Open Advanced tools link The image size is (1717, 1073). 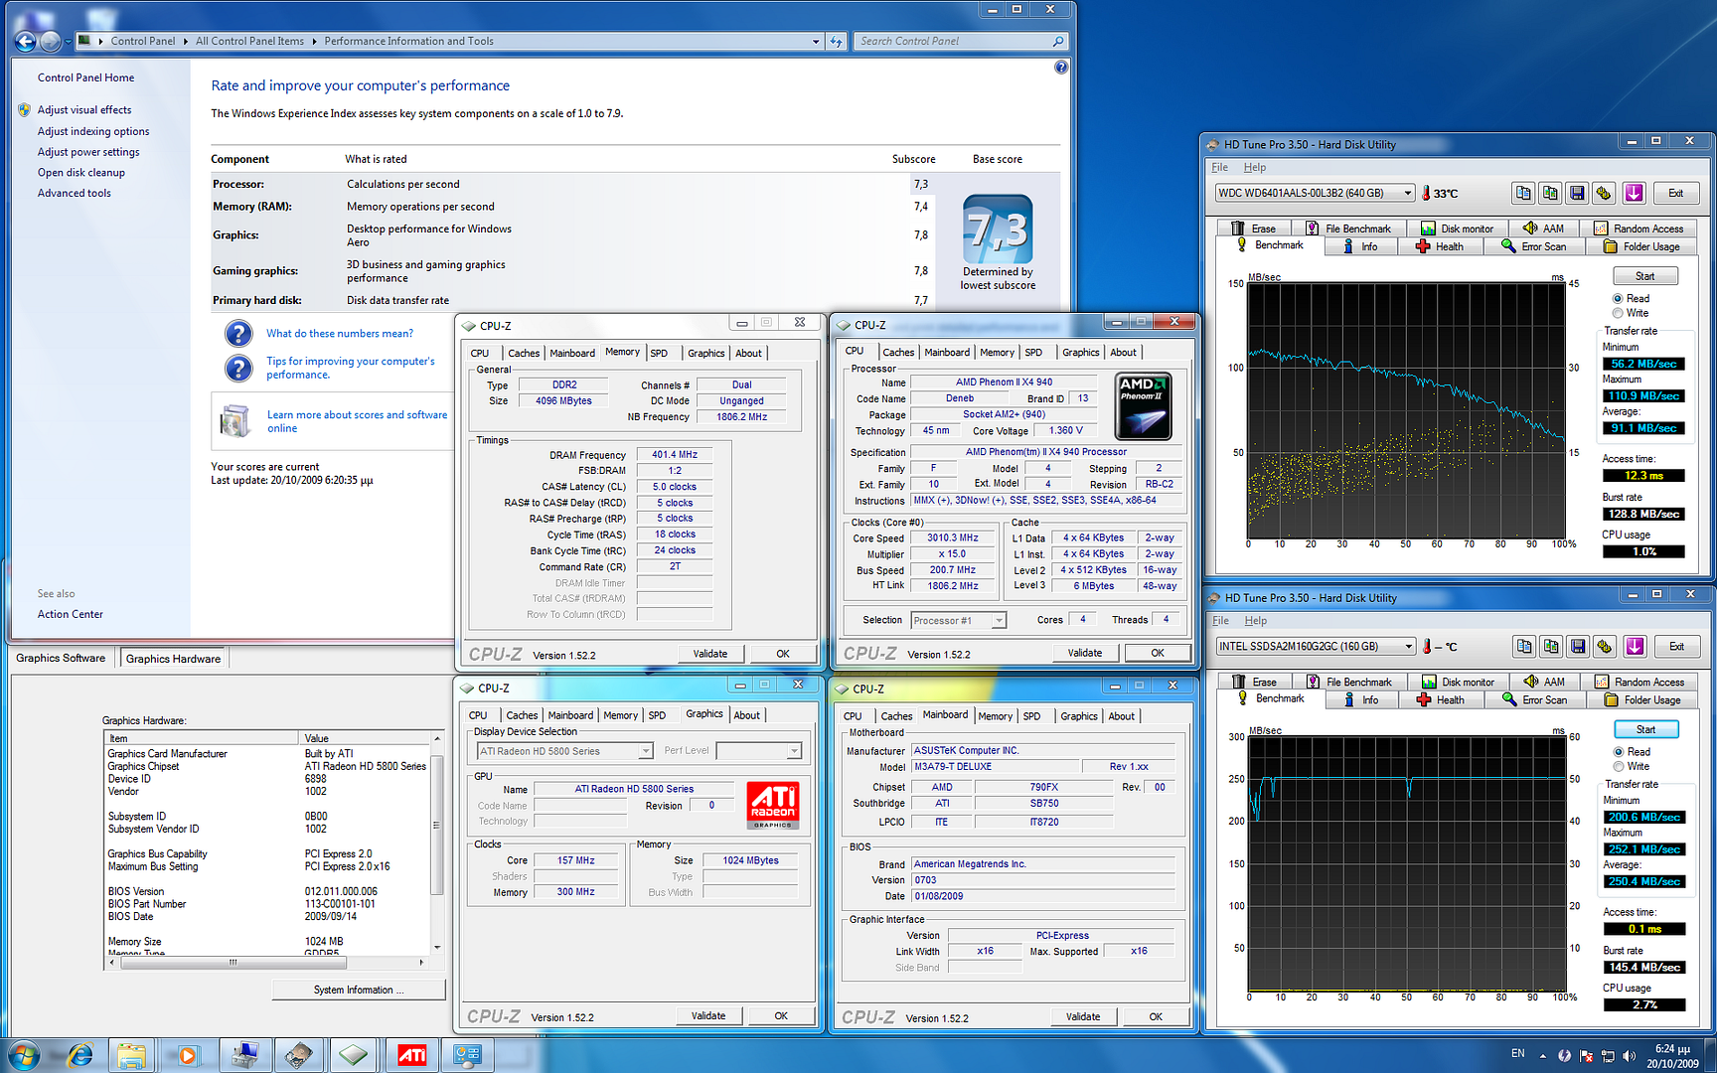pyautogui.click(x=75, y=193)
